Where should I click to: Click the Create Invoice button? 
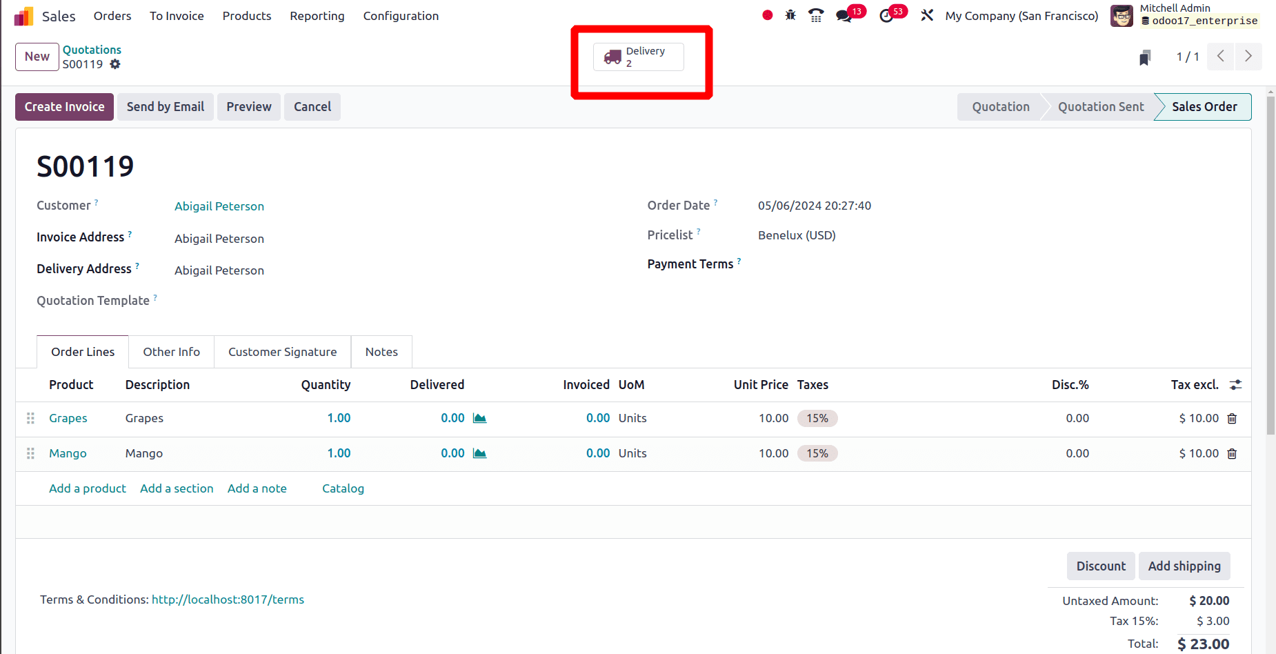63,106
